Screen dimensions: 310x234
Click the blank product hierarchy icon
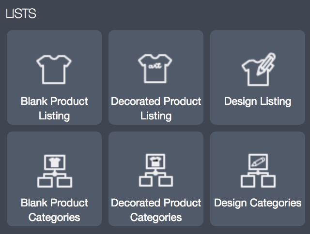(x=55, y=171)
